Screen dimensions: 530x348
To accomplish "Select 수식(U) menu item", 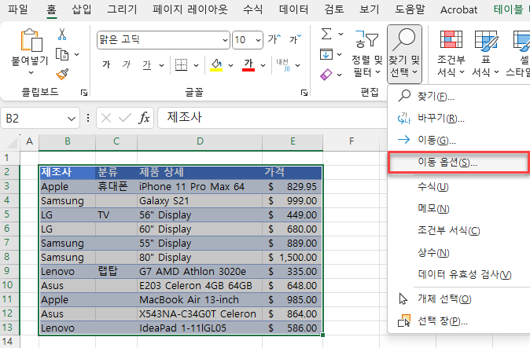I will tap(458, 186).
